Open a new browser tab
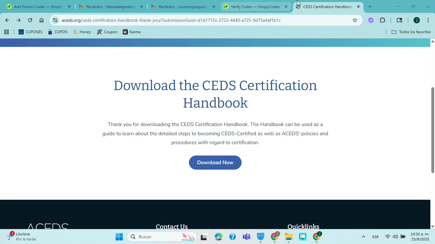 pyautogui.click(x=370, y=7)
